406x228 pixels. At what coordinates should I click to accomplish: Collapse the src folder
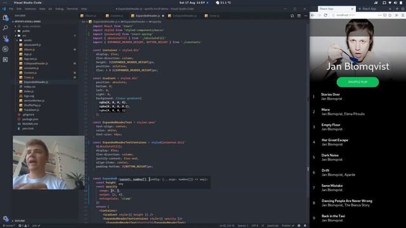[15, 35]
